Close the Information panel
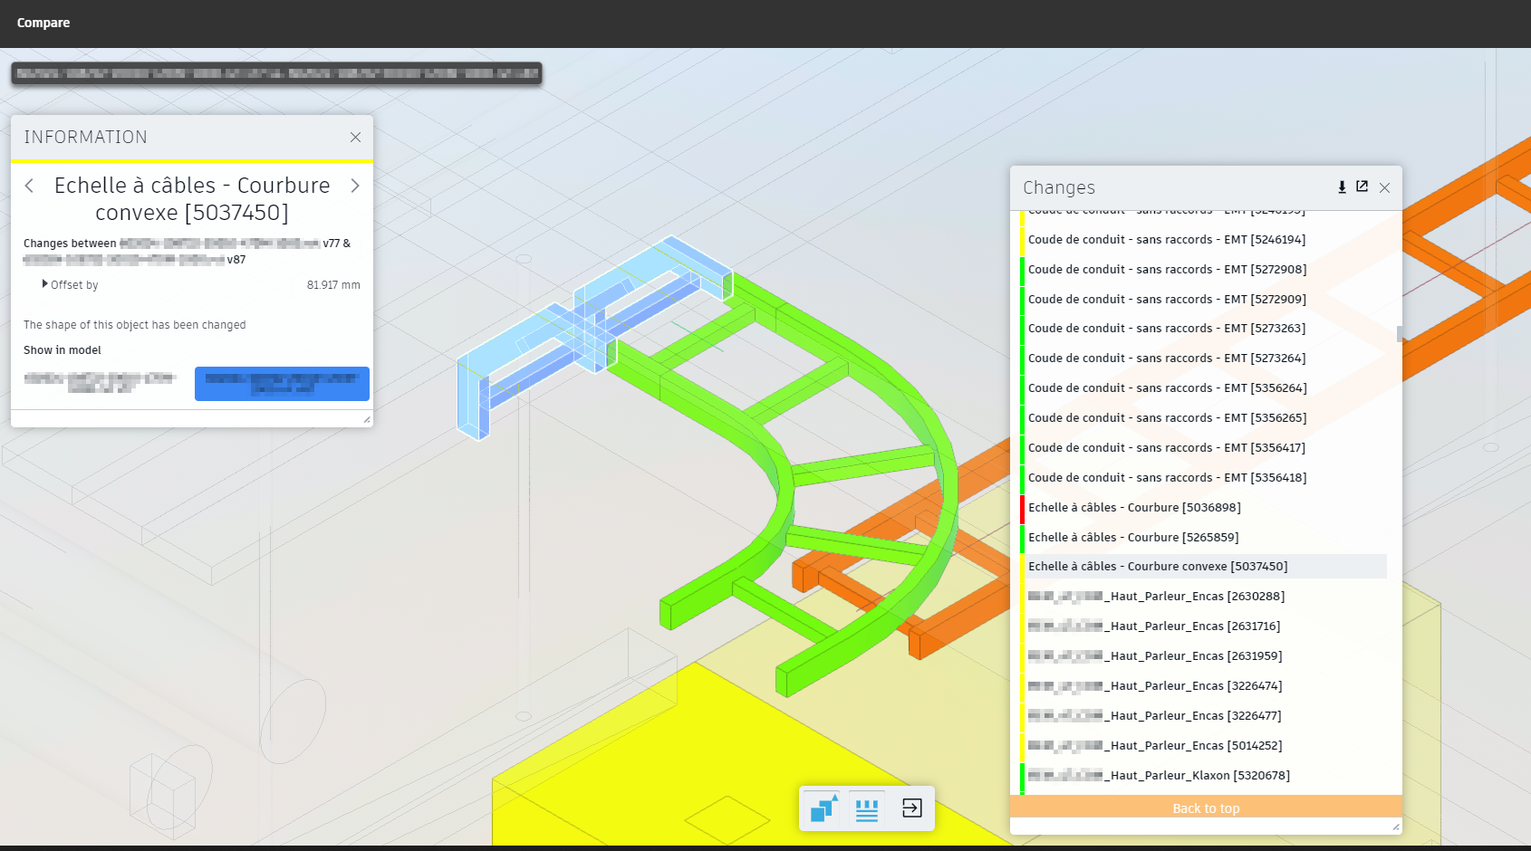This screenshot has width=1531, height=851. tap(355, 138)
